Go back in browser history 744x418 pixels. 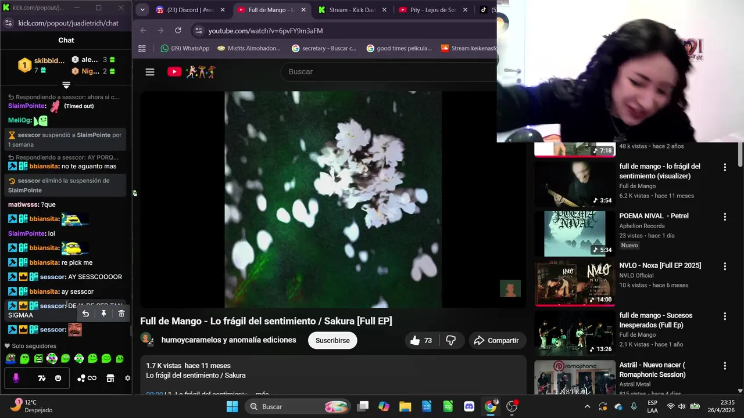144,31
